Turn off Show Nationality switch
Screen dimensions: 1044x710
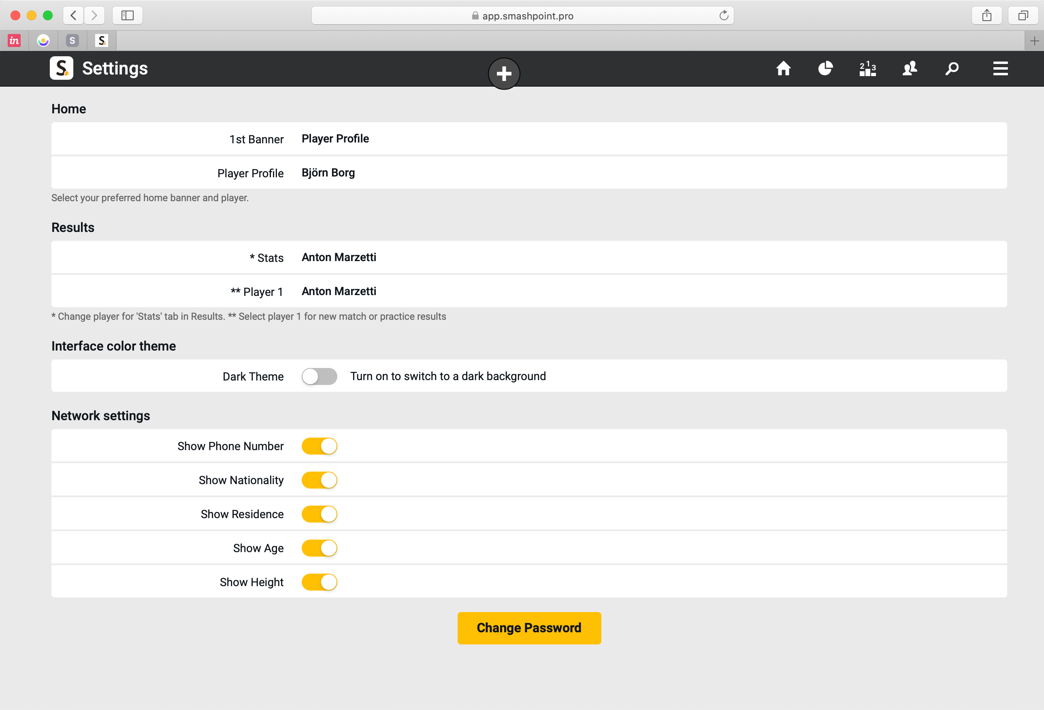point(319,480)
